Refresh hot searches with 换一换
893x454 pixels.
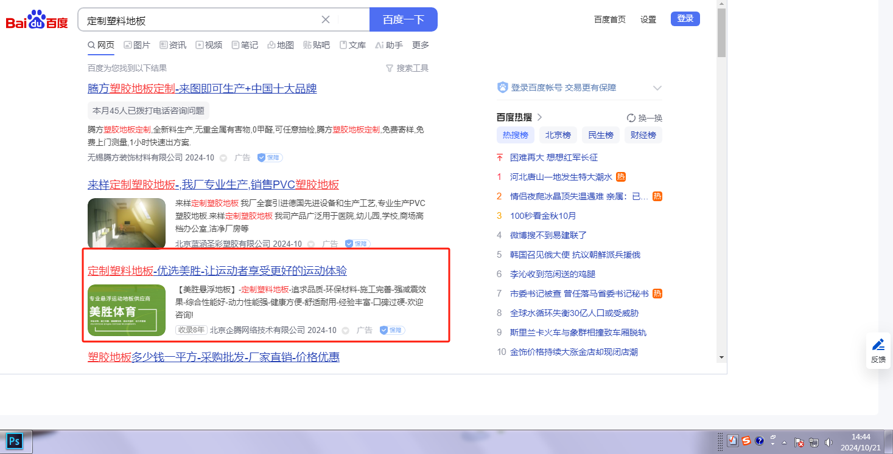click(645, 118)
